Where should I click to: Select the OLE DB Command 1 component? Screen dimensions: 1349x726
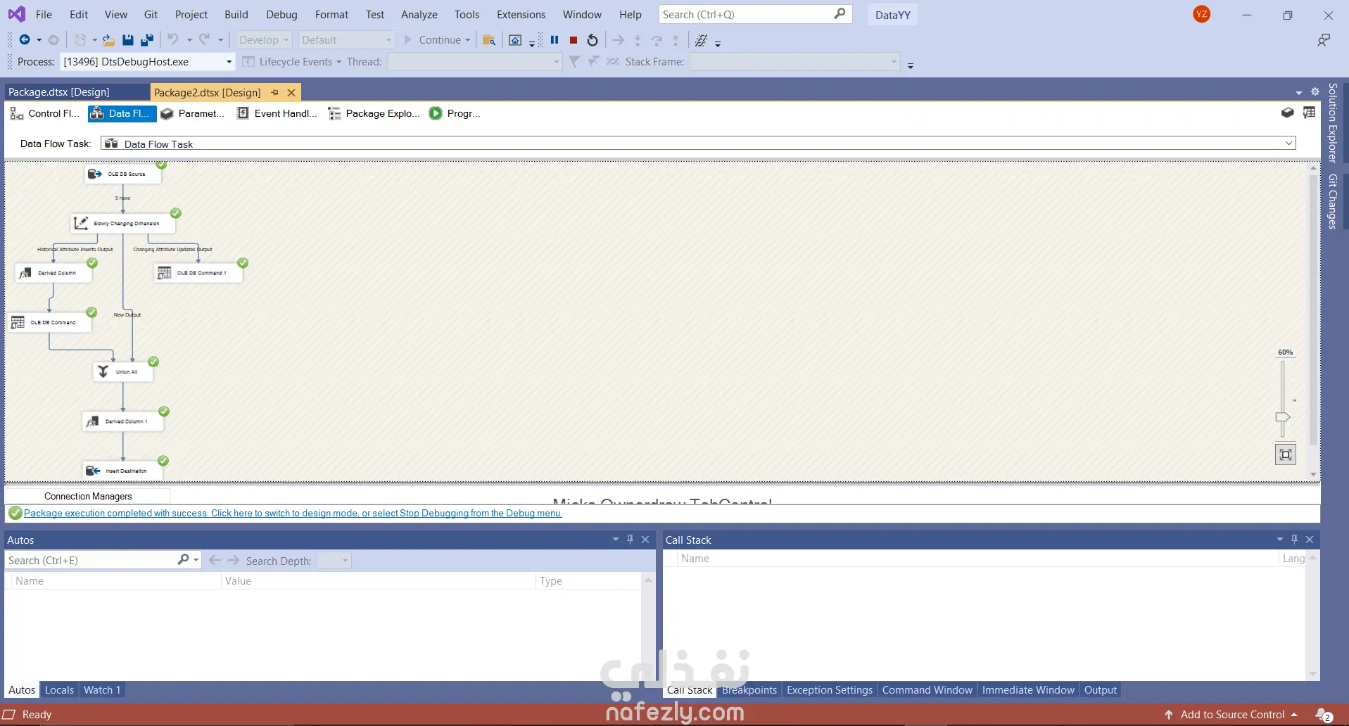pyautogui.click(x=198, y=273)
